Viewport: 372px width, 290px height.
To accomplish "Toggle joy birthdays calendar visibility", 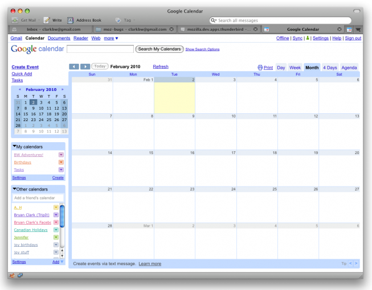I will 26,245.
